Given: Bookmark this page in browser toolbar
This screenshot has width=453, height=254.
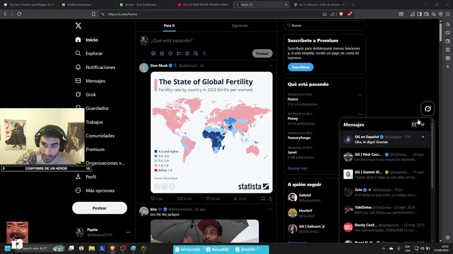Looking at the screenshot, I should [x=93, y=14].
